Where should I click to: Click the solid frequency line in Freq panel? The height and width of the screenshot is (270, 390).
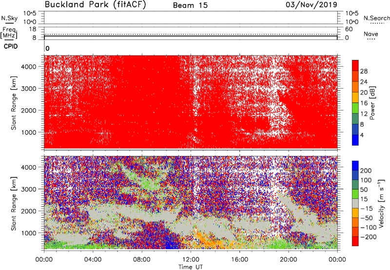coord(191,36)
